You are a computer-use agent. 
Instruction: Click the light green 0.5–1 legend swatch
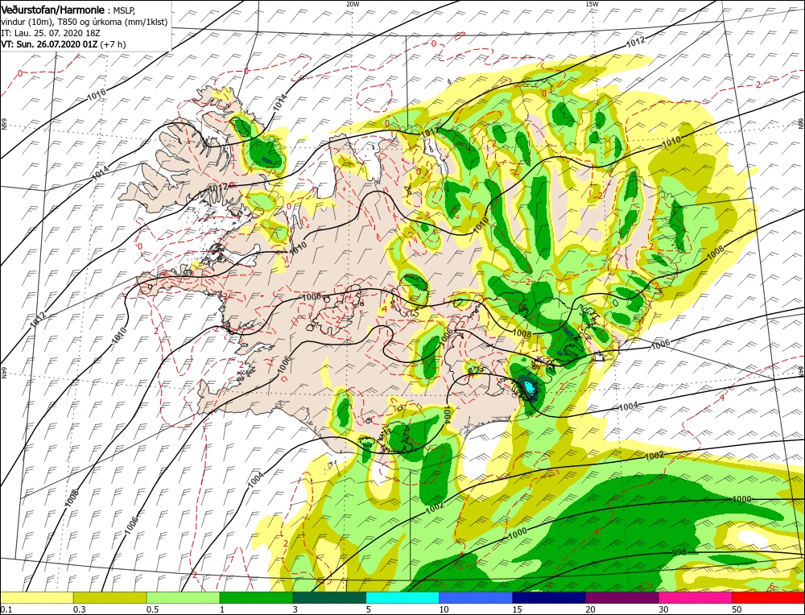point(184,597)
